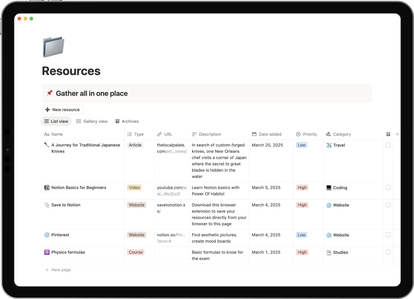Click the globe icon beside Pinterest
Image resolution: width=414 pixels, height=299 pixels.
point(46,235)
